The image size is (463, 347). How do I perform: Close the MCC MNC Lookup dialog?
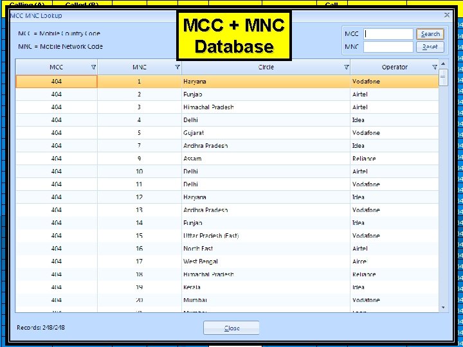tap(447, 15)
